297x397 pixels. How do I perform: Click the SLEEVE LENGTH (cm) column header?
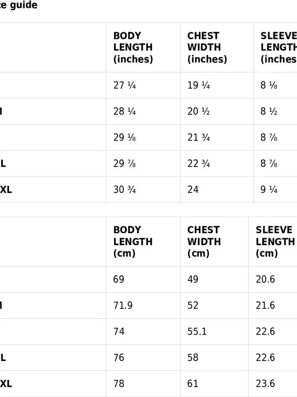(273, 242)
